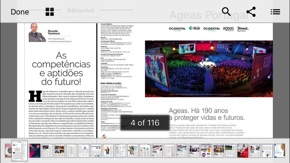The image size is (290, 163).
Task: Open the thumbnail of standing man in dark suit
Action: click(x=108, y=151)
